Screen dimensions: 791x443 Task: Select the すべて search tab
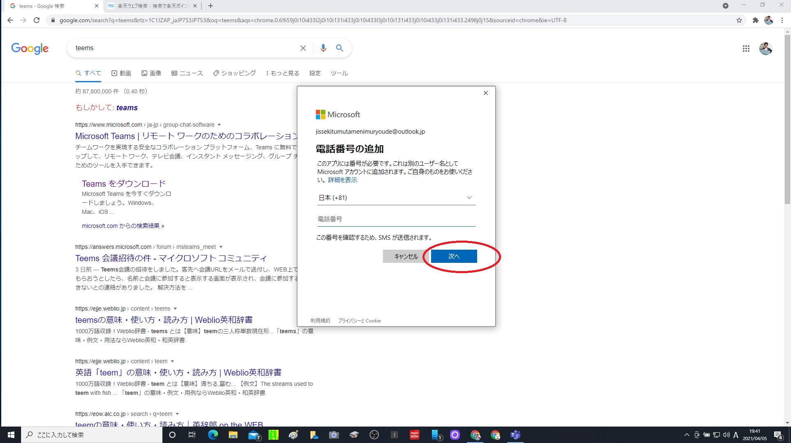88,73
